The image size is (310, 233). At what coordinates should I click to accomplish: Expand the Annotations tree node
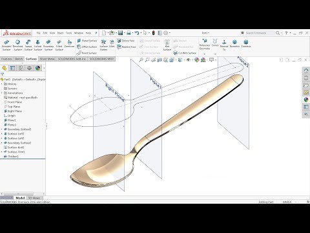coord(2,93)
